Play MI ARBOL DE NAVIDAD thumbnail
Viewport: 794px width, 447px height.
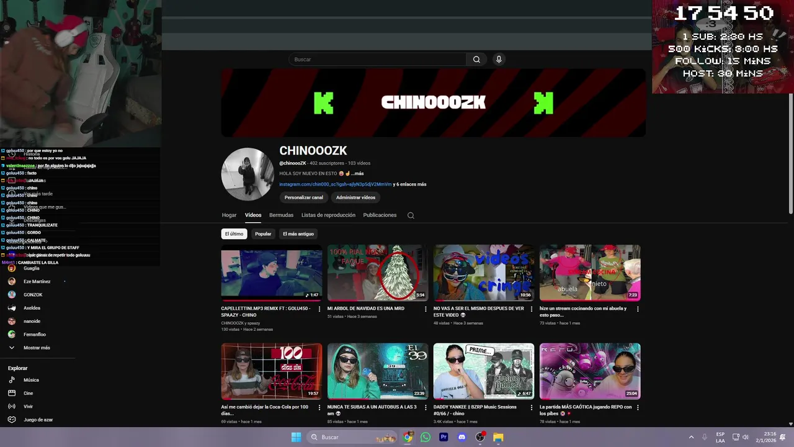(378, 273)
